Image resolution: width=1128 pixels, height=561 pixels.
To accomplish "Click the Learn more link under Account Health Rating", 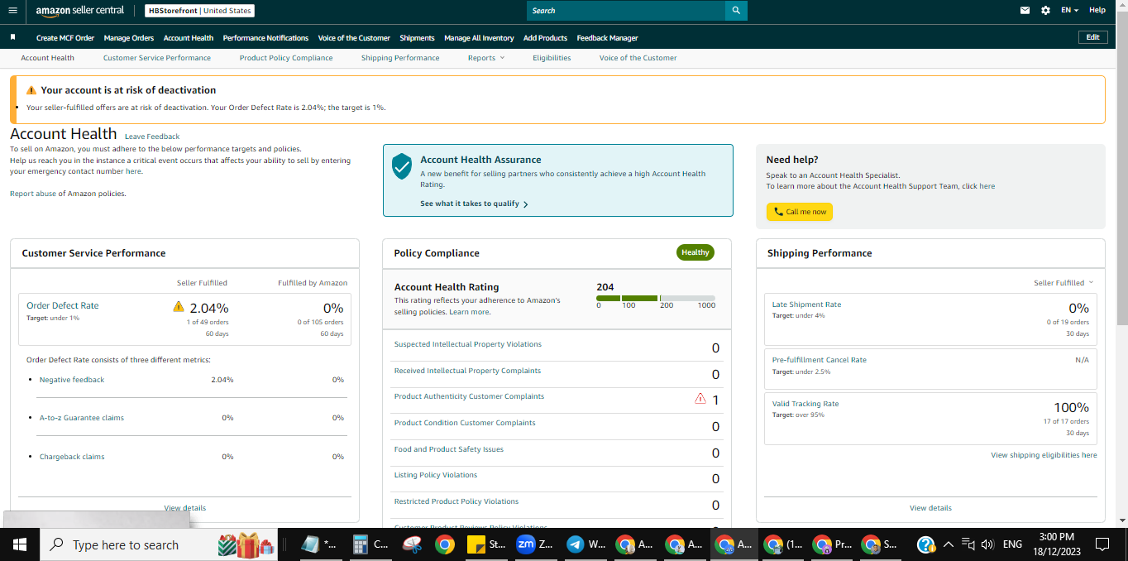I will coord(470,312).
